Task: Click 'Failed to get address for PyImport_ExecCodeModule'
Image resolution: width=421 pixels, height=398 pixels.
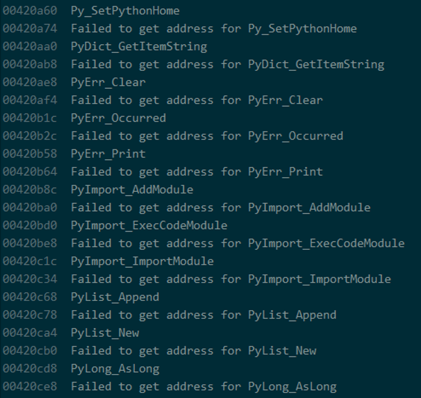Action: coord(238,243)
